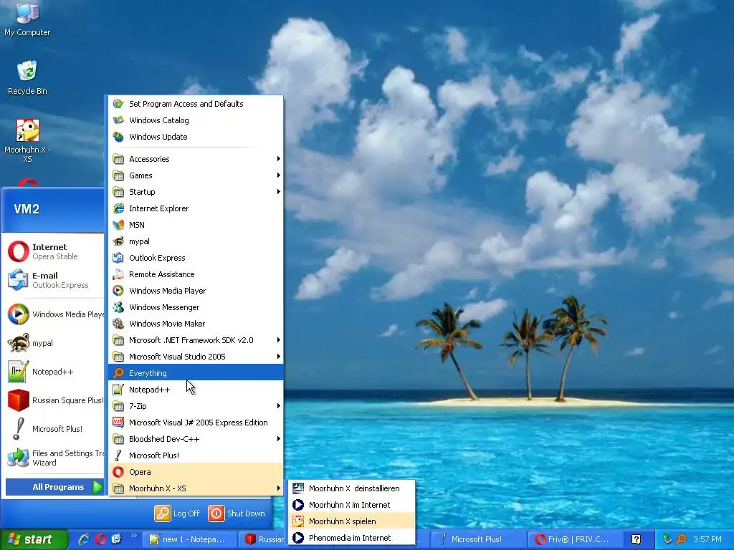Click the Log Off button
The width and height of the screenshot is (734, 550).
[x=178, y=513]
